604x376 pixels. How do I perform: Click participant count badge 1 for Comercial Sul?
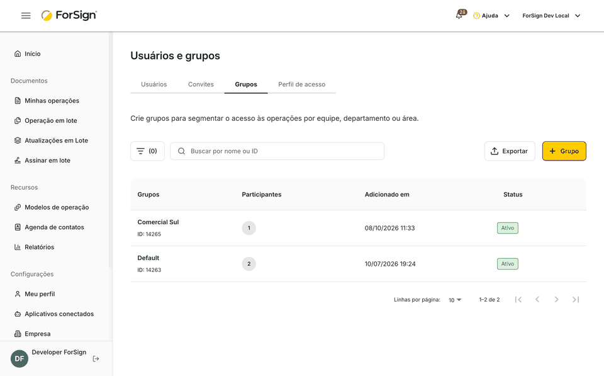(x=249, y=228)
